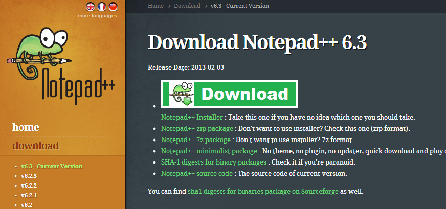Open the more languages link
The image size is (446, 209).
(97, 16)
